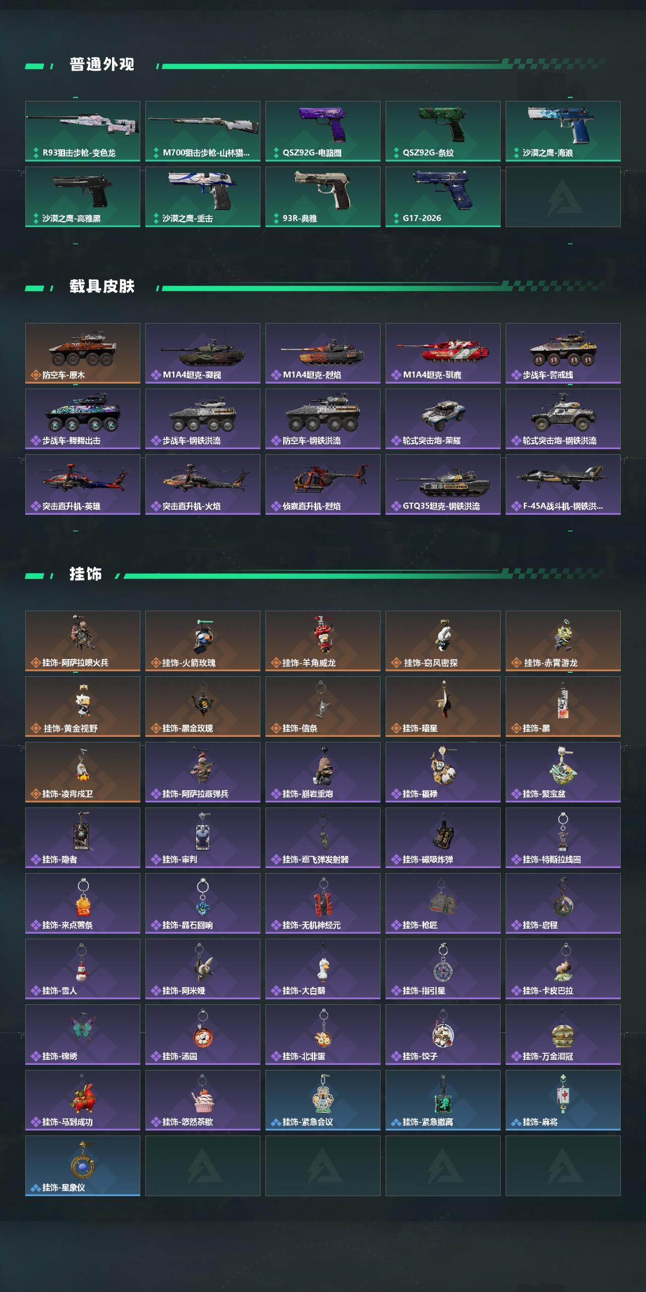Screen dimensions: 646x1292
Task: Click the F-45A战斗机 jet skin card
Action: [x=563, y=484]
